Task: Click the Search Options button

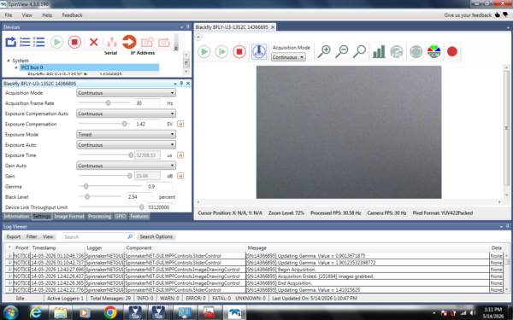Action: 156,236
